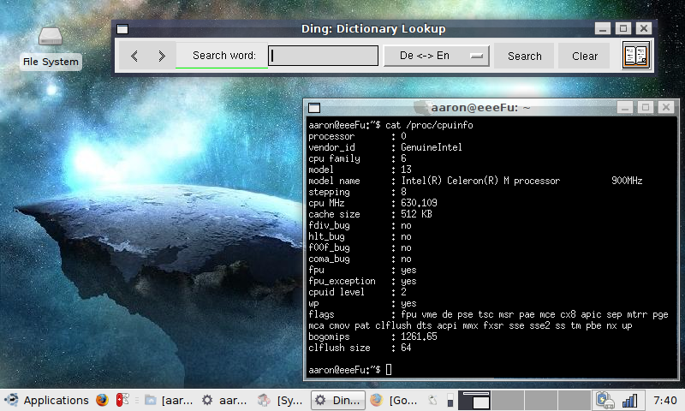685x411 pixels.
Task: Launch Firefox from the panel launcher
Action: pyautogui.click(x=102, y=400)
